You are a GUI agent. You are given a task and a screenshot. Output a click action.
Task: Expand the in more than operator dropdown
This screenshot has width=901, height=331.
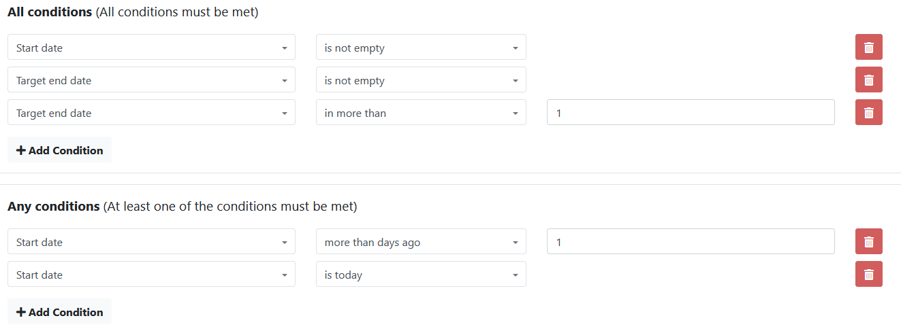pos(421,113)
